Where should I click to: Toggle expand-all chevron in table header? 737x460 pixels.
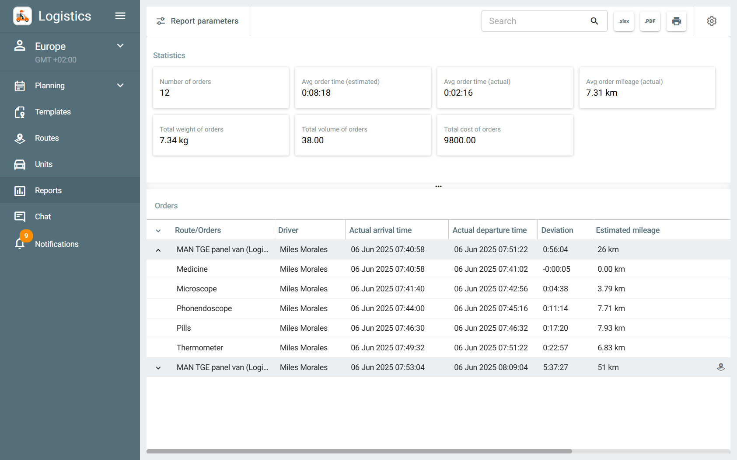[x=158, y=231]
